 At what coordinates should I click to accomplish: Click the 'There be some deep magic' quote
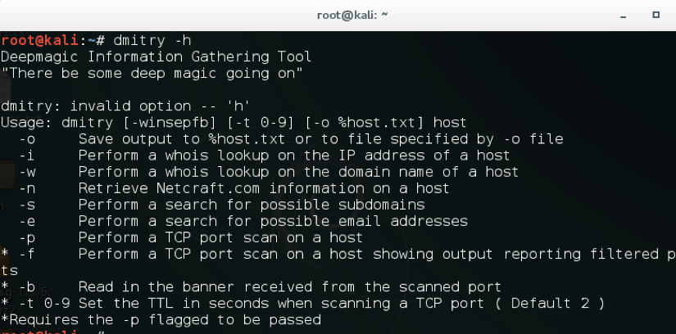[152, 73]
